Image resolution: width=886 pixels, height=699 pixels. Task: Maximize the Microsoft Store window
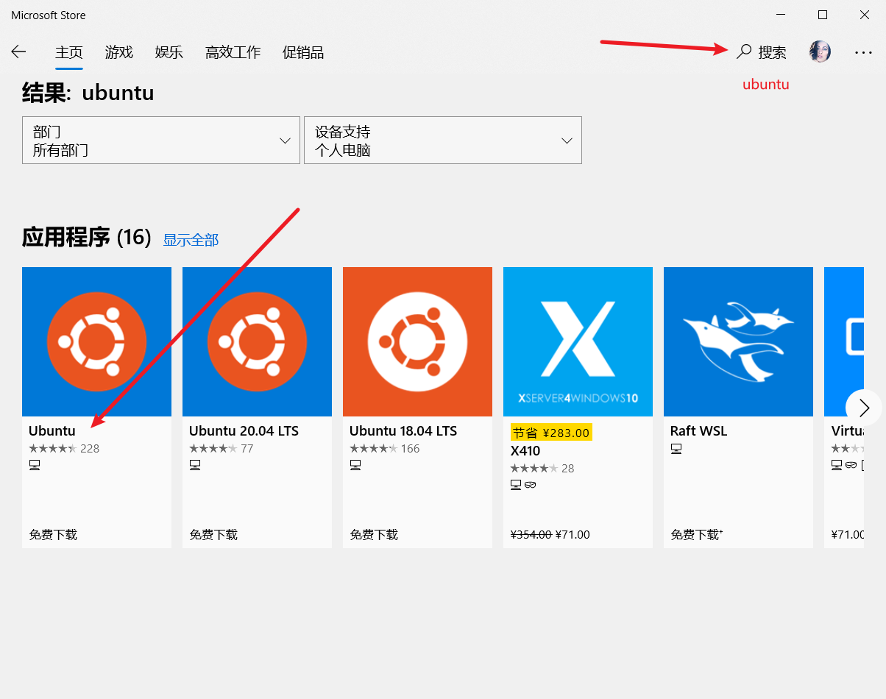(x=823, y=15)
